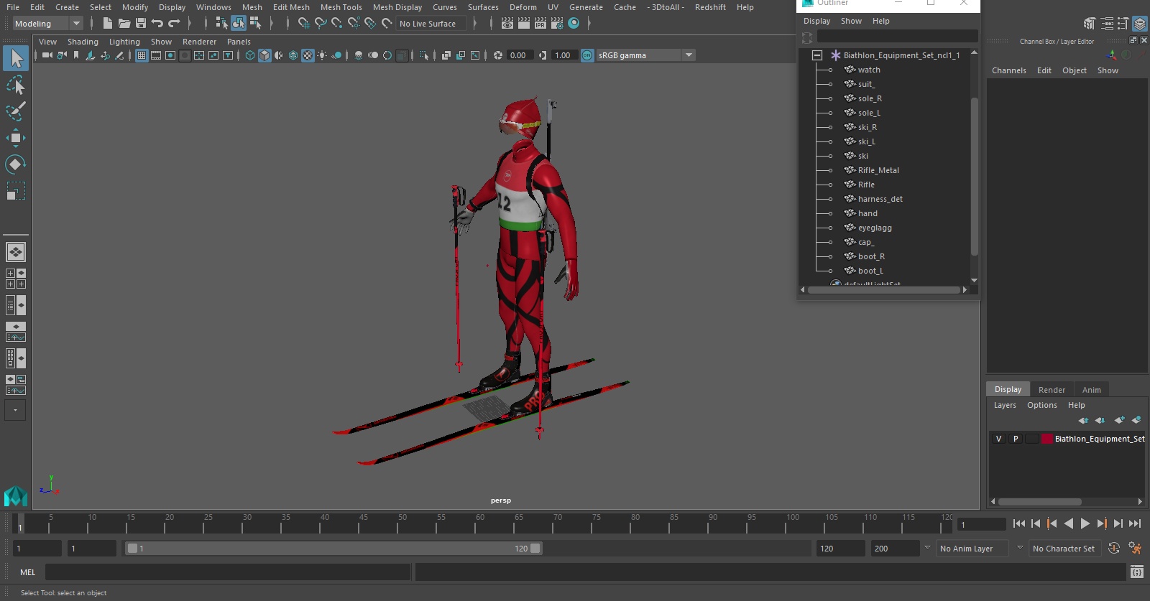The image size is (1150, 601).
Task: Switch to the Render layer tab
Action: point(1052,390)
